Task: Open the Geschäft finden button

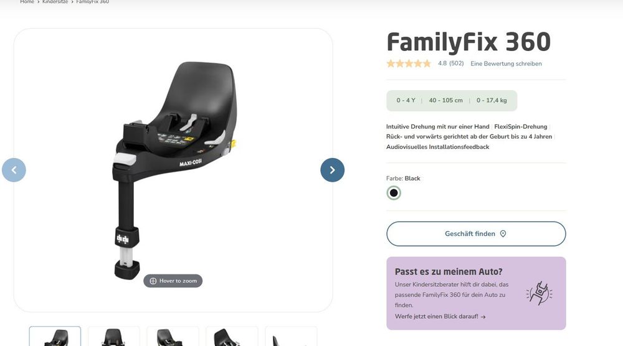Action: 476,234
